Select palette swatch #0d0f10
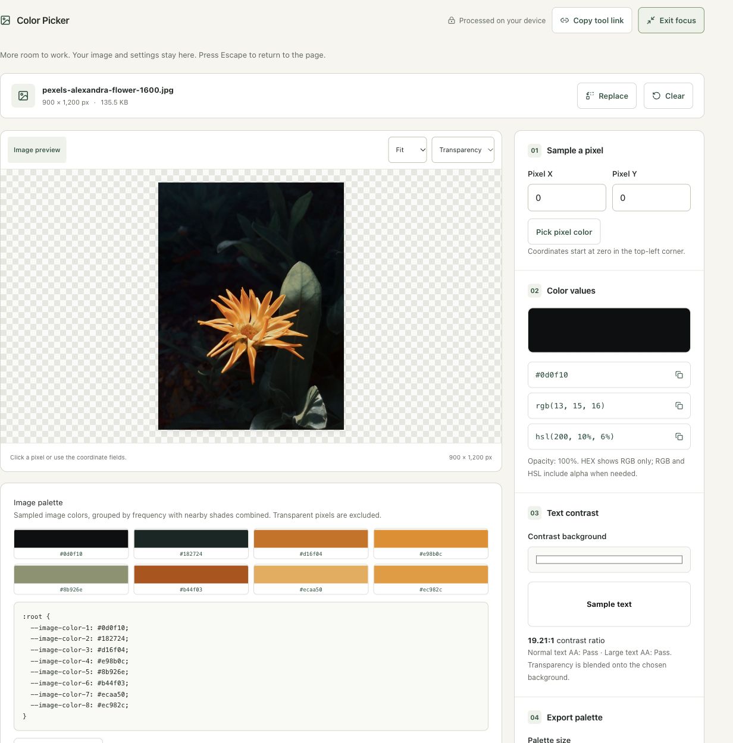 [x=71, y=543]
